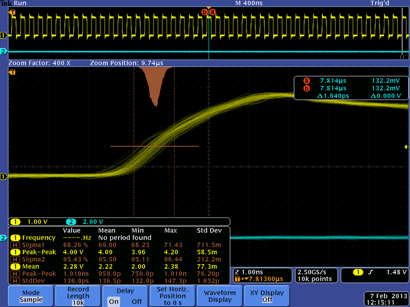
Task: Open Waveform Display menu
Action: tap(220, 296)
